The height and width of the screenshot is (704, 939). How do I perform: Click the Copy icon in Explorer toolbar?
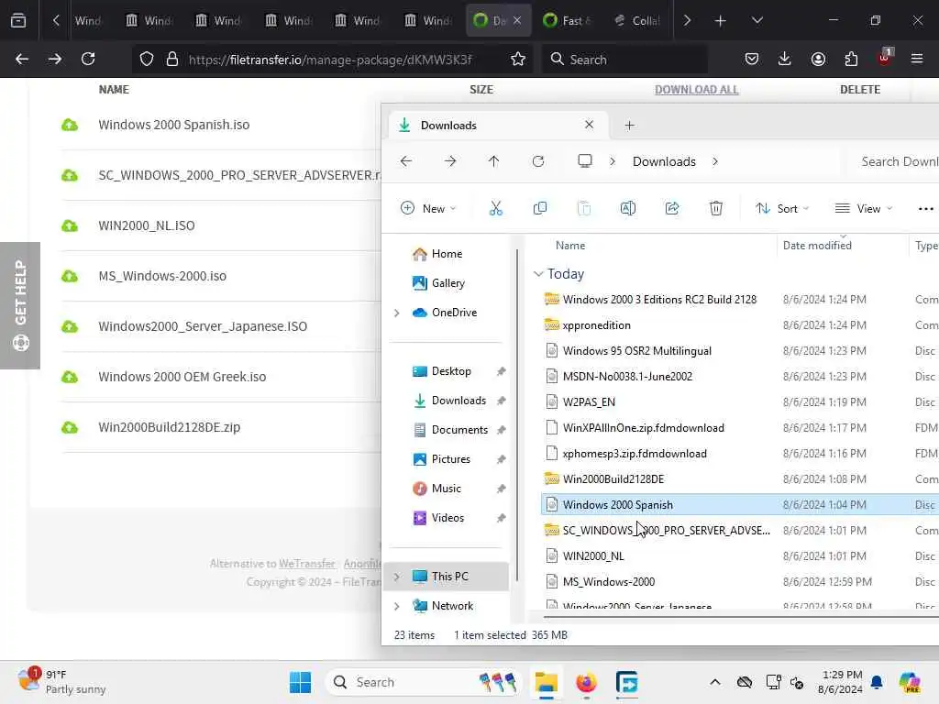tap(539, 208)
